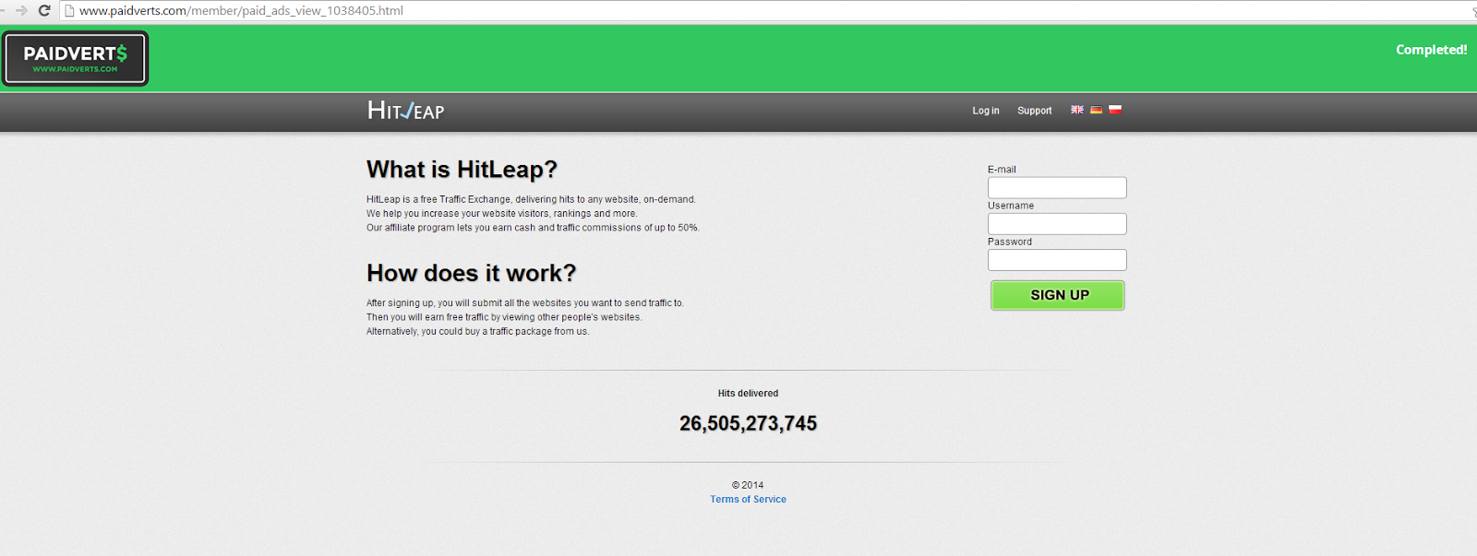Click the green SIGN UP button
This screenshot has width=1477, height=556.
click(x=1058, y=295)
